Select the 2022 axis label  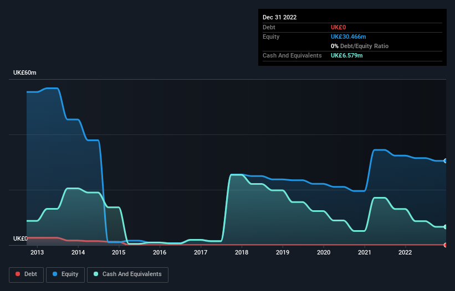point(405,252)
